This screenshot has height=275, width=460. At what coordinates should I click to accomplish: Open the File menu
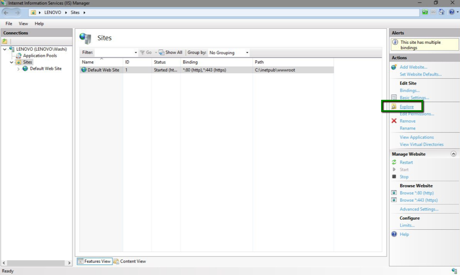[x=9, y=24]
